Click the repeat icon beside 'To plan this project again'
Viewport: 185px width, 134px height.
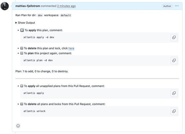22,53
